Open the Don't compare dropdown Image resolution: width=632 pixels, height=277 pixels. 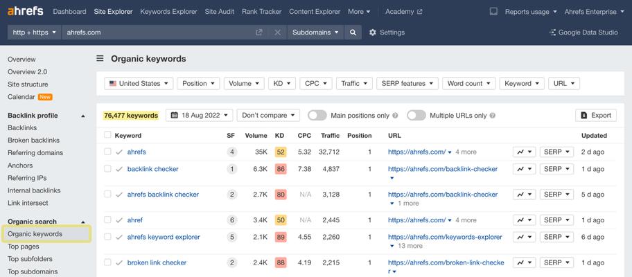click(268, 115)
